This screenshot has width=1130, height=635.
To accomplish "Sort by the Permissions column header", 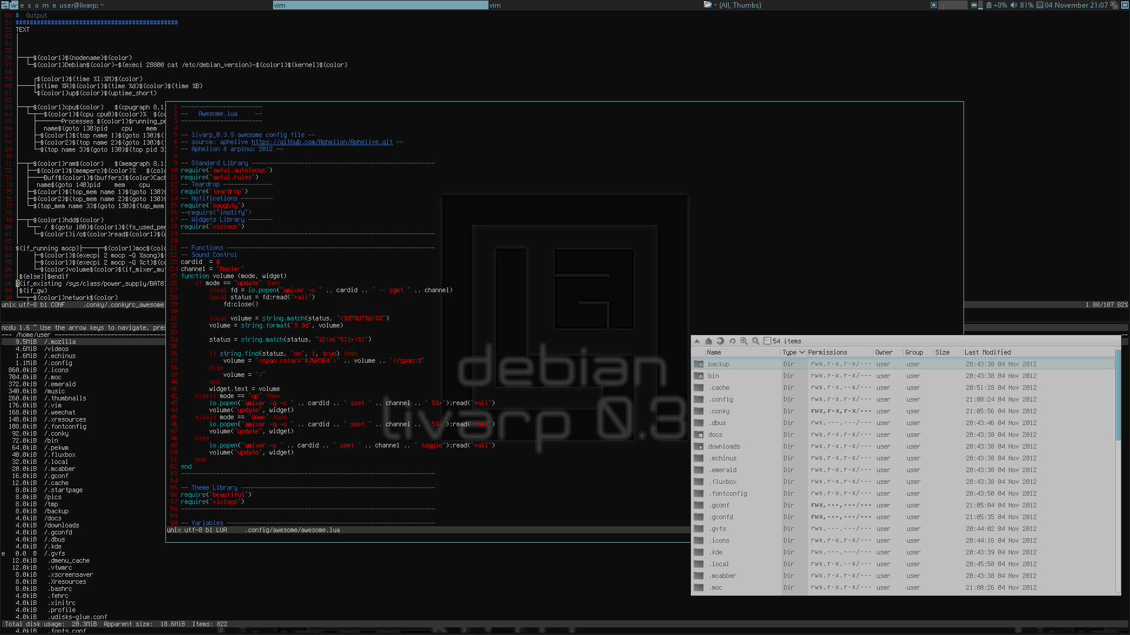I will pyautogui.click(x=839, y=352).
